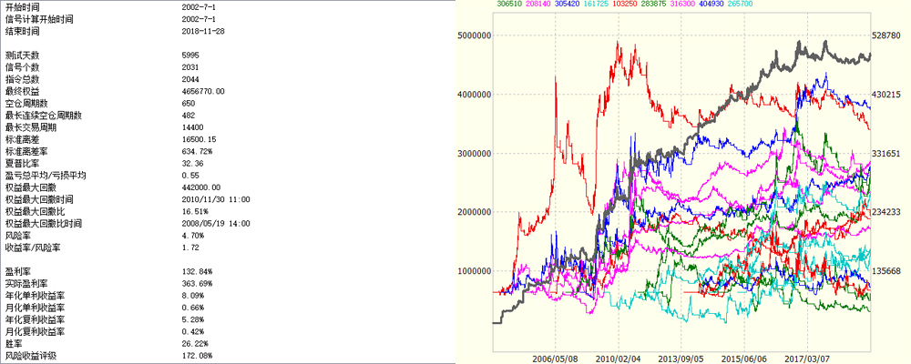Image resolution: width=911 pixels, height=364 pixels.
Task: Select the 最终权益 value 4656770.00
Action: 203,92
